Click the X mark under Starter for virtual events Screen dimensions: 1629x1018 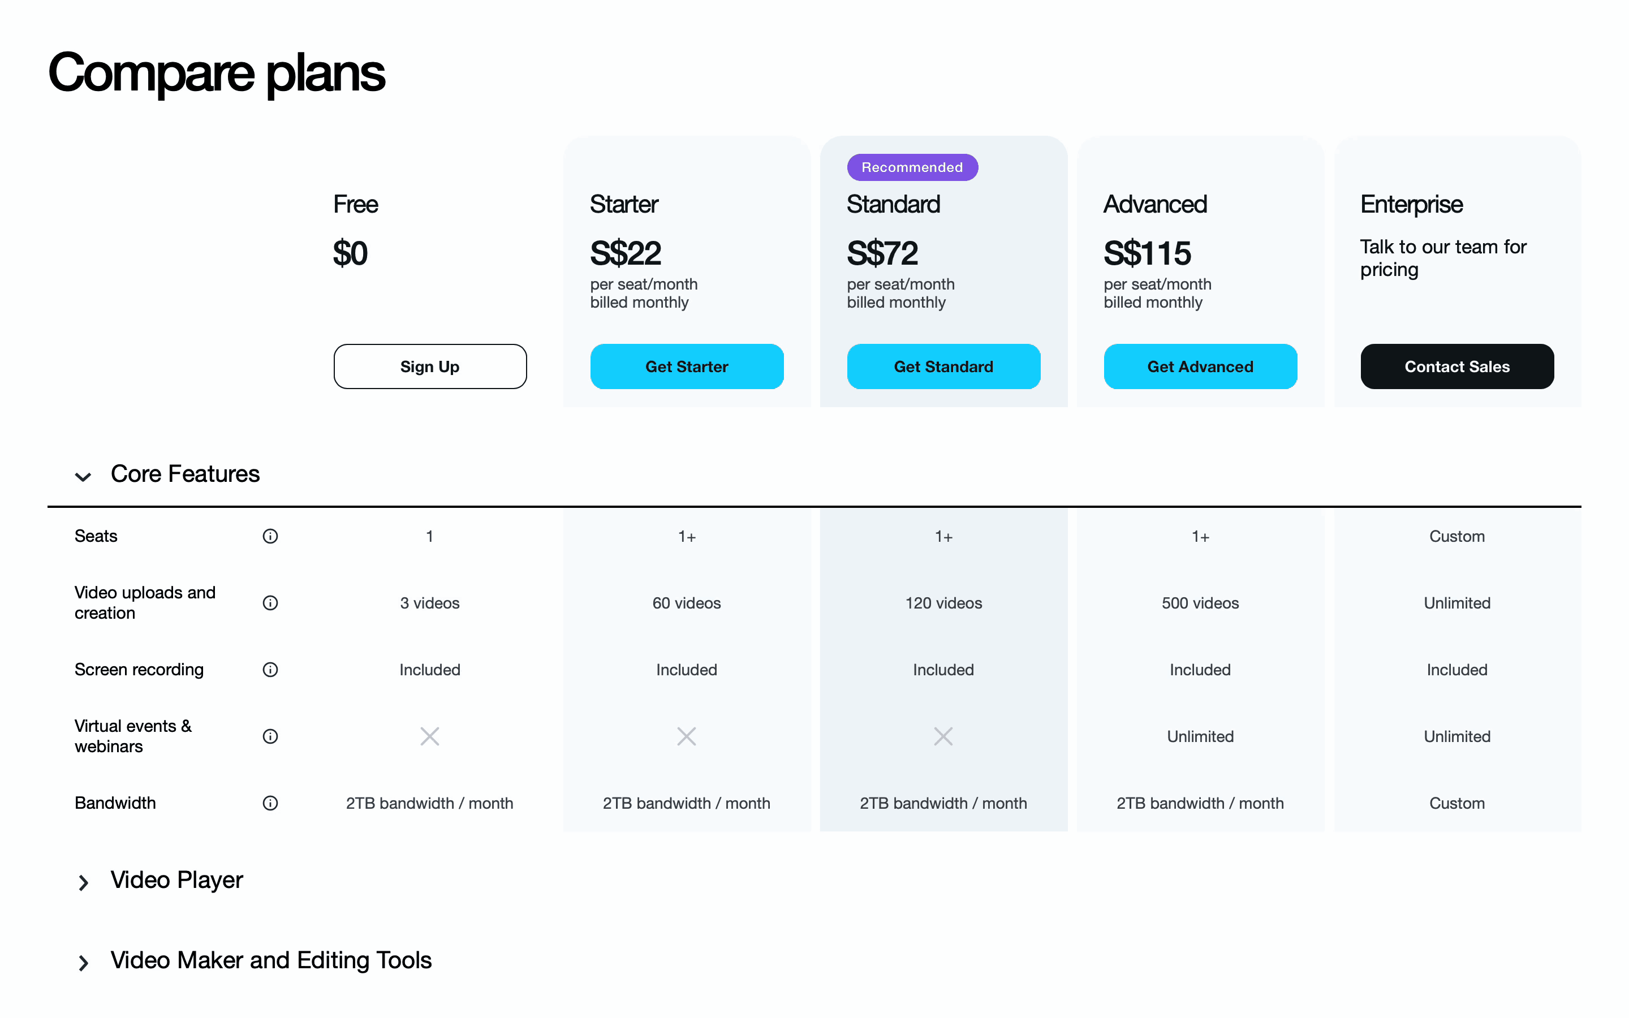(687, 736)
